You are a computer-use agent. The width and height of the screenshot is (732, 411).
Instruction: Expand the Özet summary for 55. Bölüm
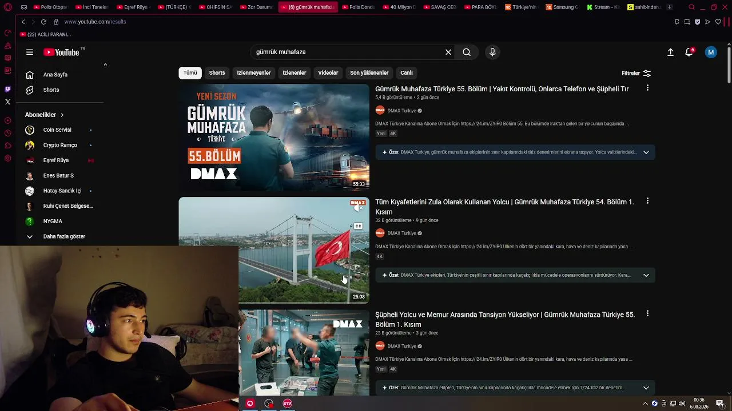[646, 152]
